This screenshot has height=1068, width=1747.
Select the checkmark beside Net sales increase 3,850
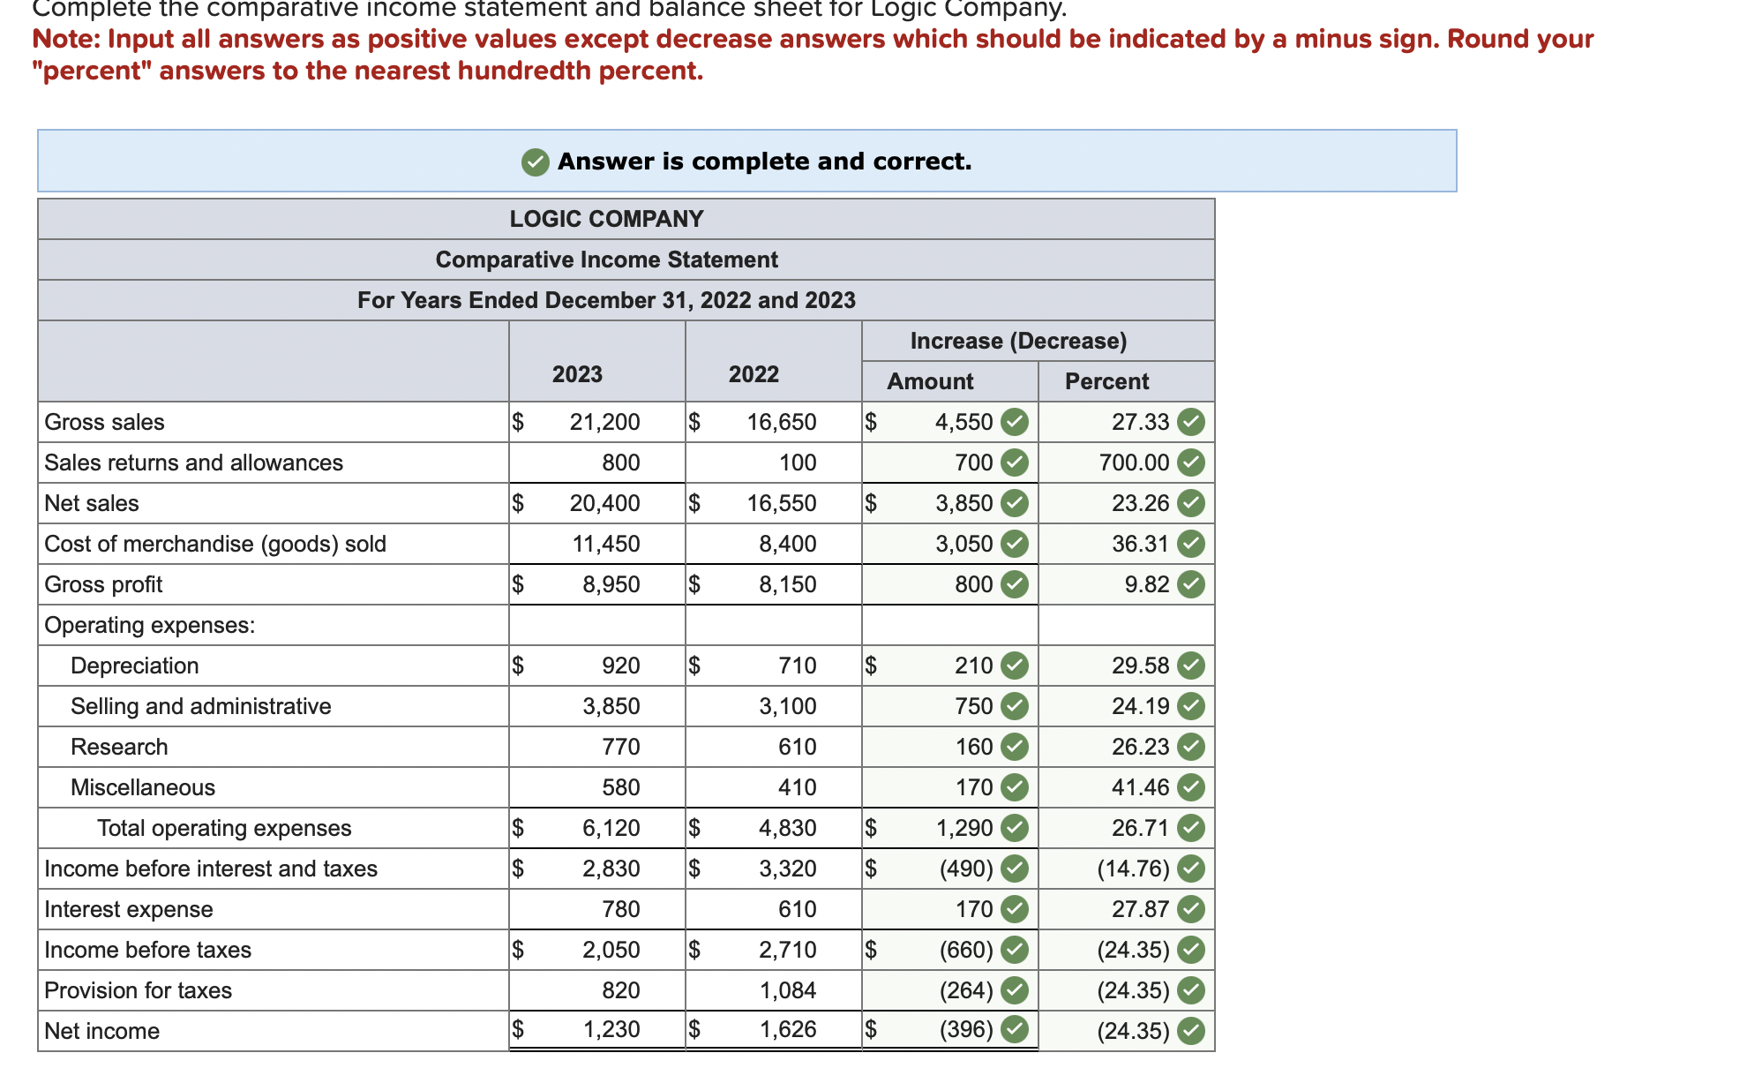point(1013,503)
